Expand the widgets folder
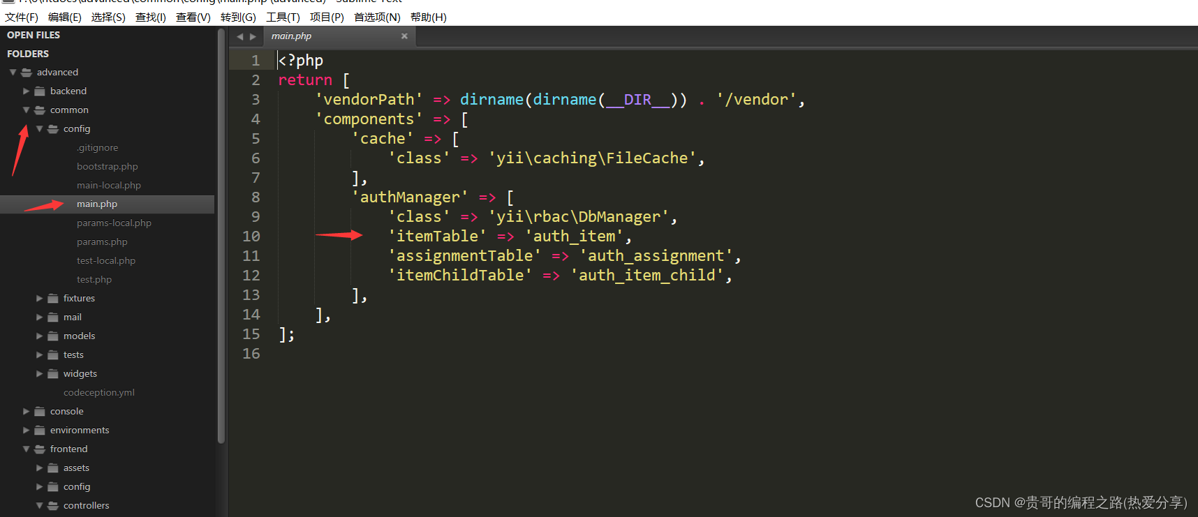The height and width of the screenshot is (517, 1198). click(x=39, y=374)
